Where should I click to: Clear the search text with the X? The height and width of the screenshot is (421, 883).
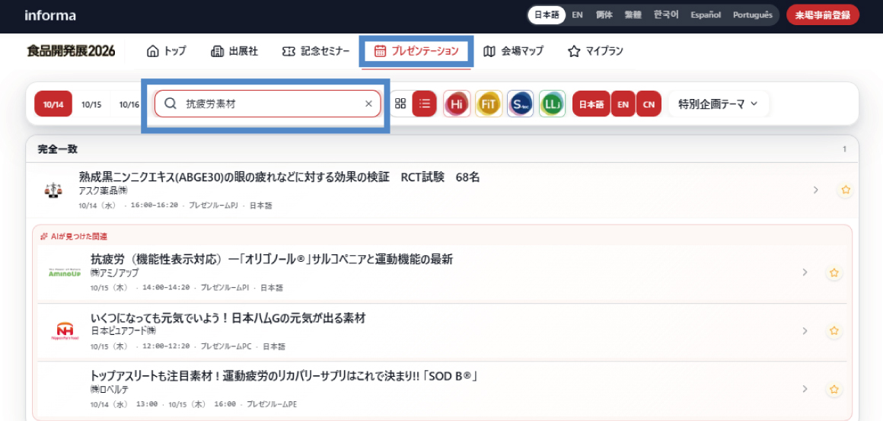369,104
